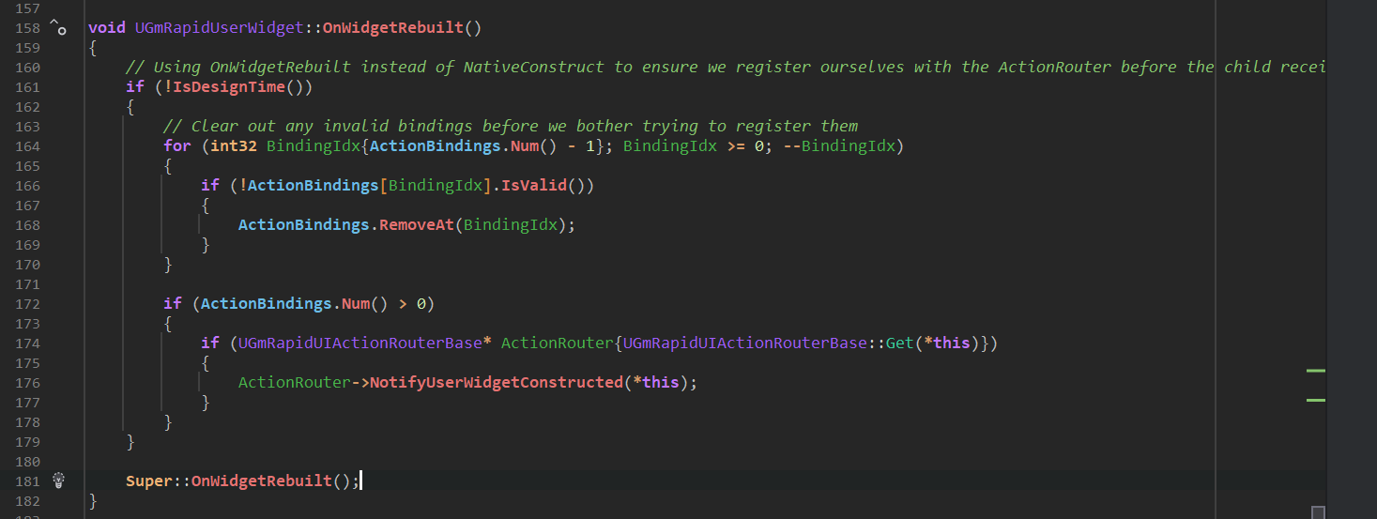Click the RemoveAt method on line 168
Viewport: 1377px width, 519px height.
click(417, 224)
